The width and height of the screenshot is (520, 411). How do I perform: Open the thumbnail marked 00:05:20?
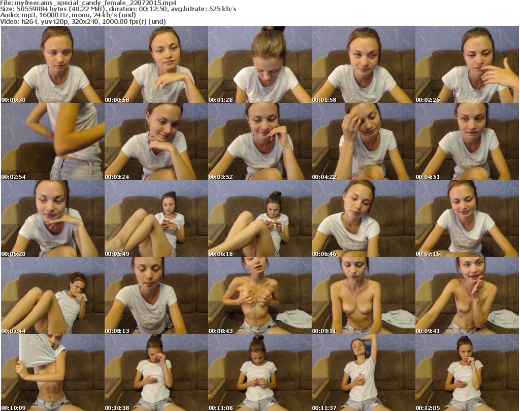click(x=53, y=218)
